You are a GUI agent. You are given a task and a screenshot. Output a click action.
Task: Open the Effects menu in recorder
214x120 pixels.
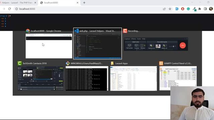(133, 39)
